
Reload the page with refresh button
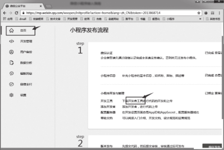pyautogui.click(x=16, y=13)
